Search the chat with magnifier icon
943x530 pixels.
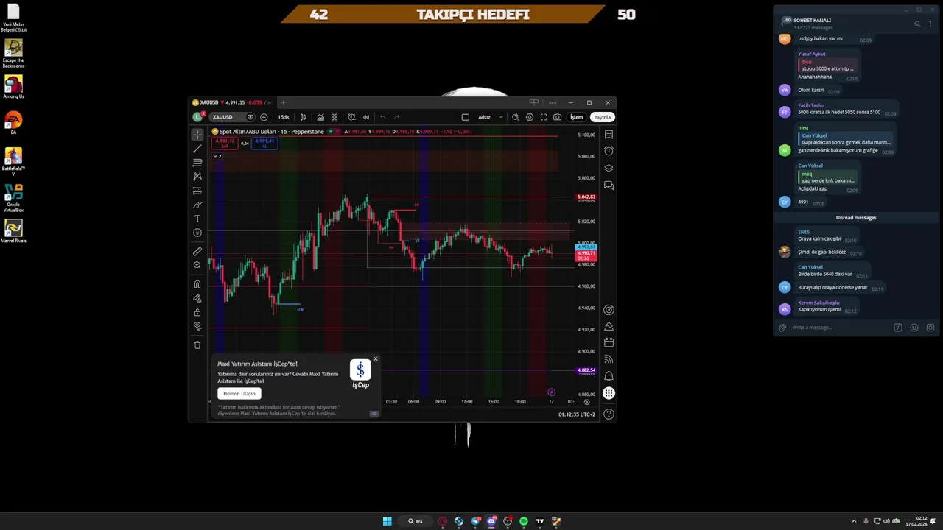(917, 24)
